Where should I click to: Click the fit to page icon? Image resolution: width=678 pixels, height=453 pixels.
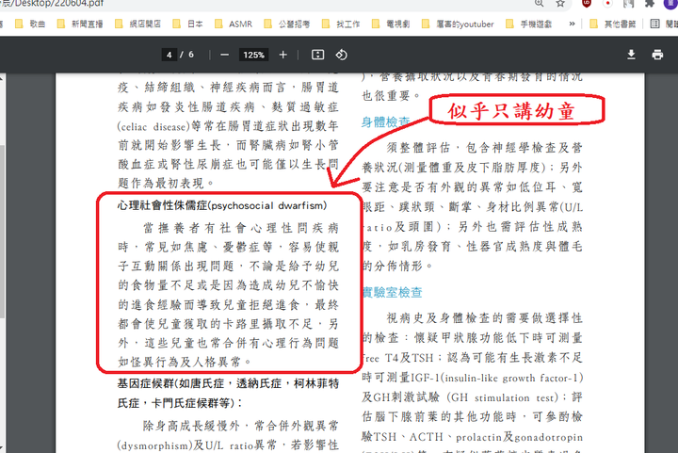coord(318,55)
